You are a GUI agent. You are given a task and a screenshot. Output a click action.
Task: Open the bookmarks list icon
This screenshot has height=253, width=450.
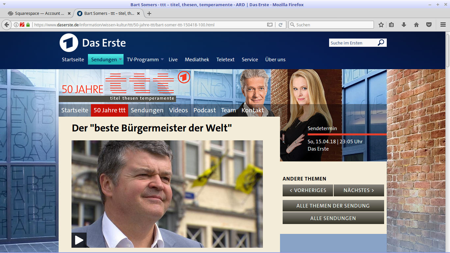tap(391, 25)
